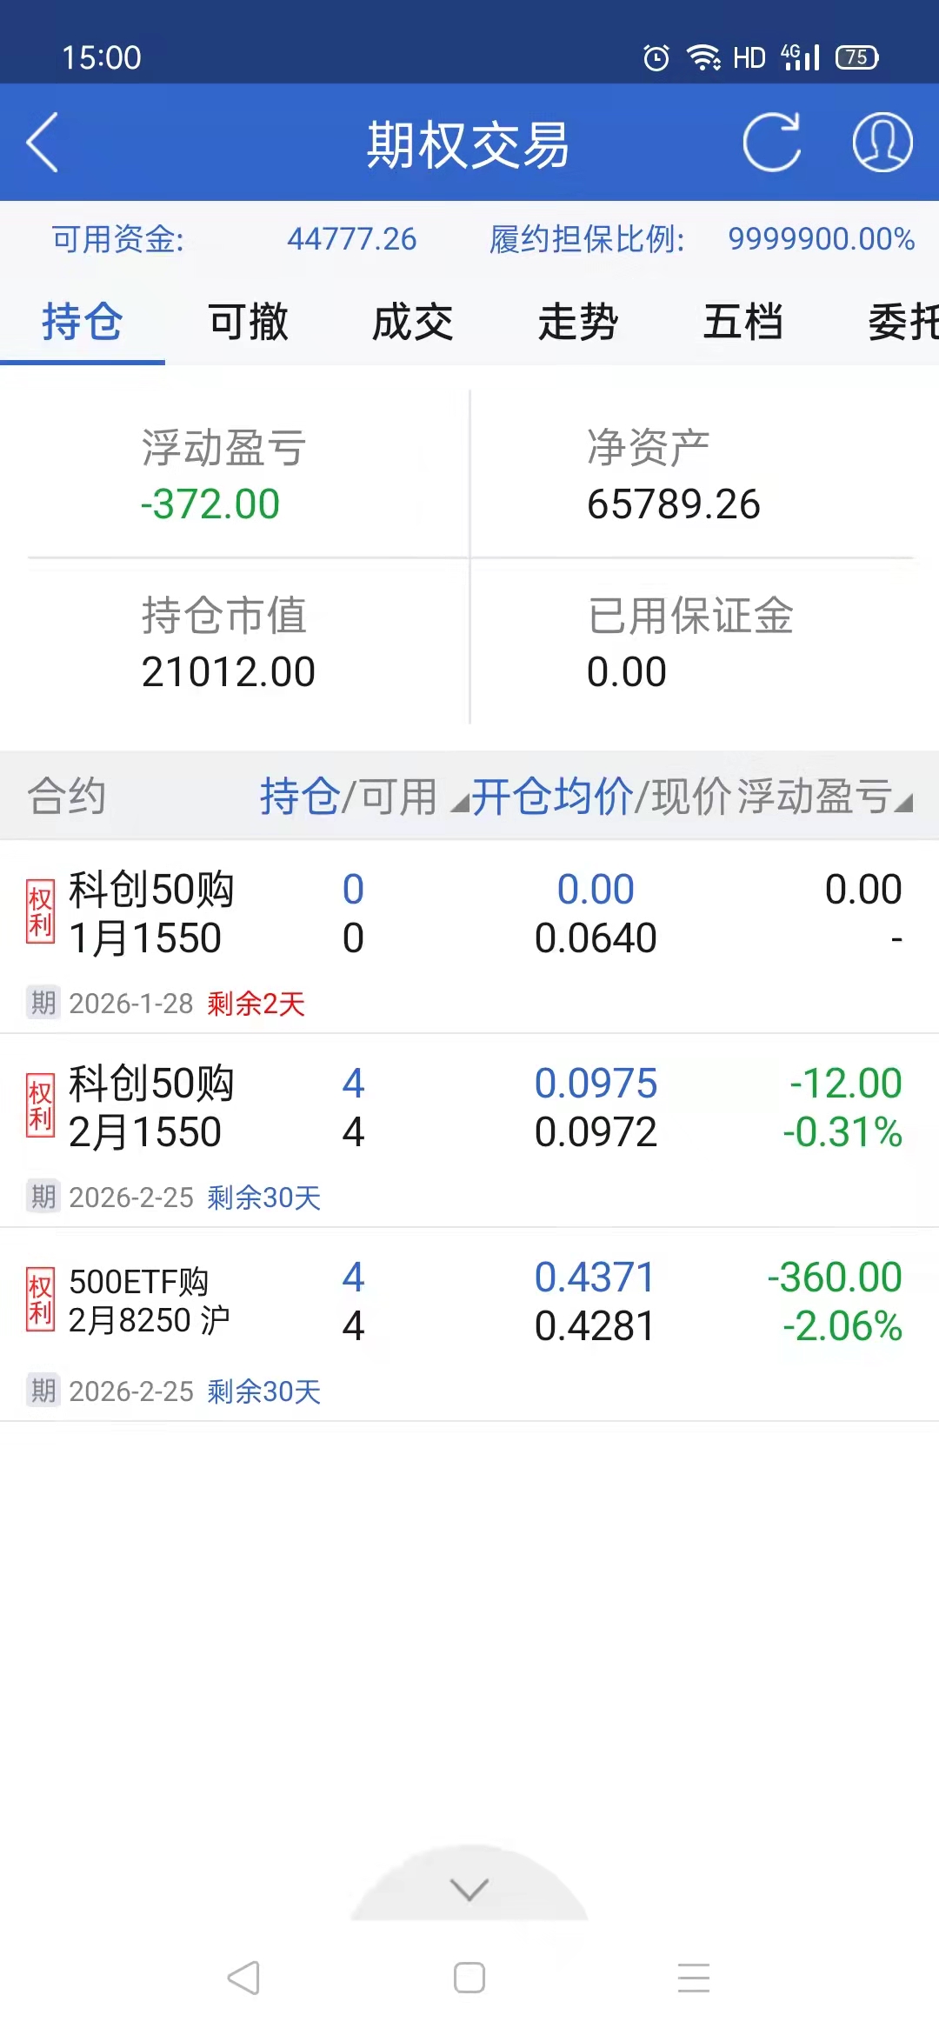Open the 走势 tab

coord(578,323)
